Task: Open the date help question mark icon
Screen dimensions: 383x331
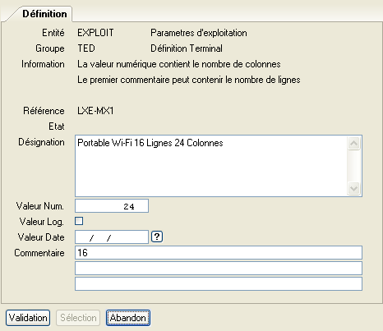Action: [x=157, y=237]
